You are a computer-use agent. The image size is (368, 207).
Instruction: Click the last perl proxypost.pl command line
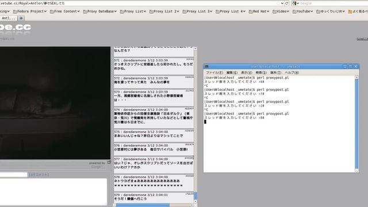coord(247,114)
